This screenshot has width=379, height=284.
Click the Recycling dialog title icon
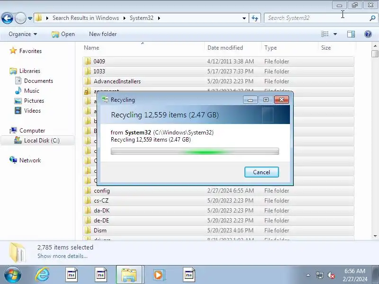pyautogui.click(x=105, y=99)
